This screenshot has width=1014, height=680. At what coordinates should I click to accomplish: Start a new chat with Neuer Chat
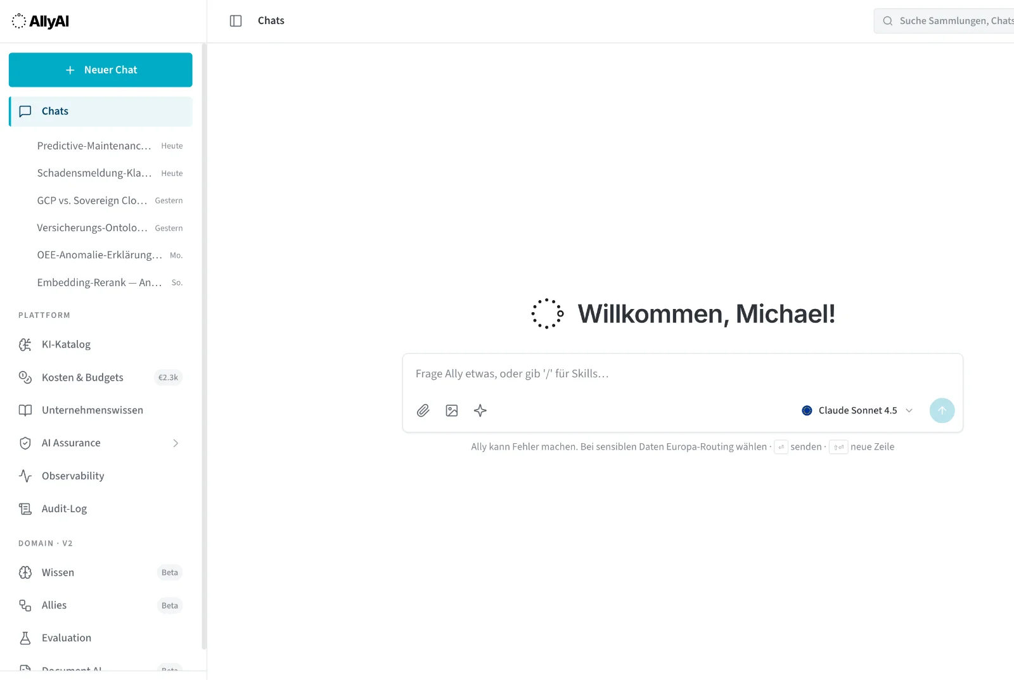click(x=101, y=70)
